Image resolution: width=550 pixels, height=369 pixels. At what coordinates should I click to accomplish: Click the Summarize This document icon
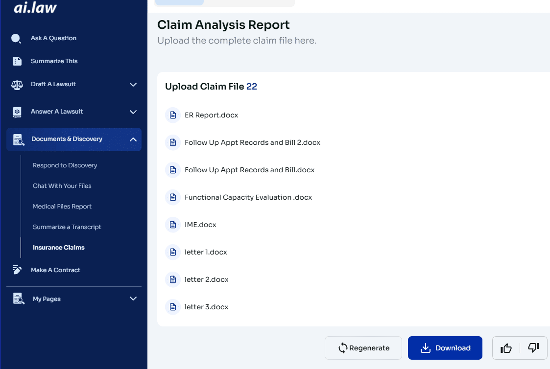point(16,61)
